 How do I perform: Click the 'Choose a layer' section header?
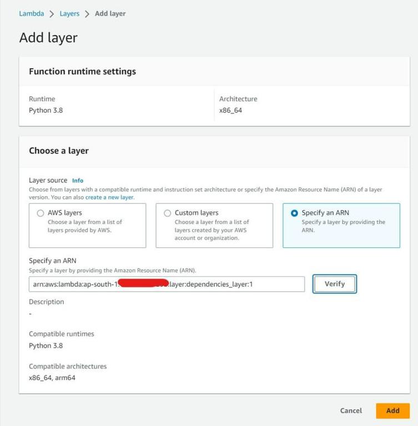click(59, 150)
